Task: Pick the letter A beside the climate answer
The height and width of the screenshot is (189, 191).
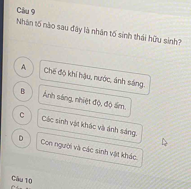Action: pyautogui.click(x=23, y=67)
